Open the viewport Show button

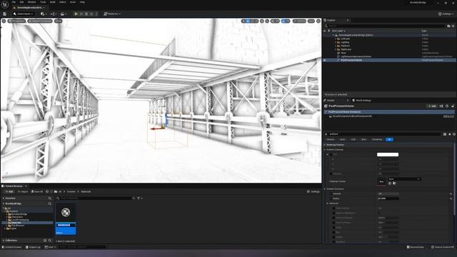click(59, 21)
